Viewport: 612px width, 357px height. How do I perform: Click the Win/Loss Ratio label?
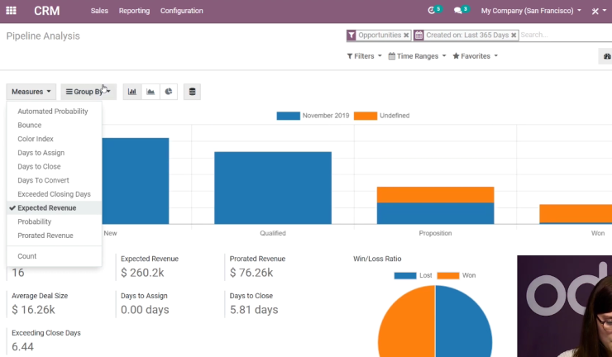pyautogui.click(x=377, y=259)
